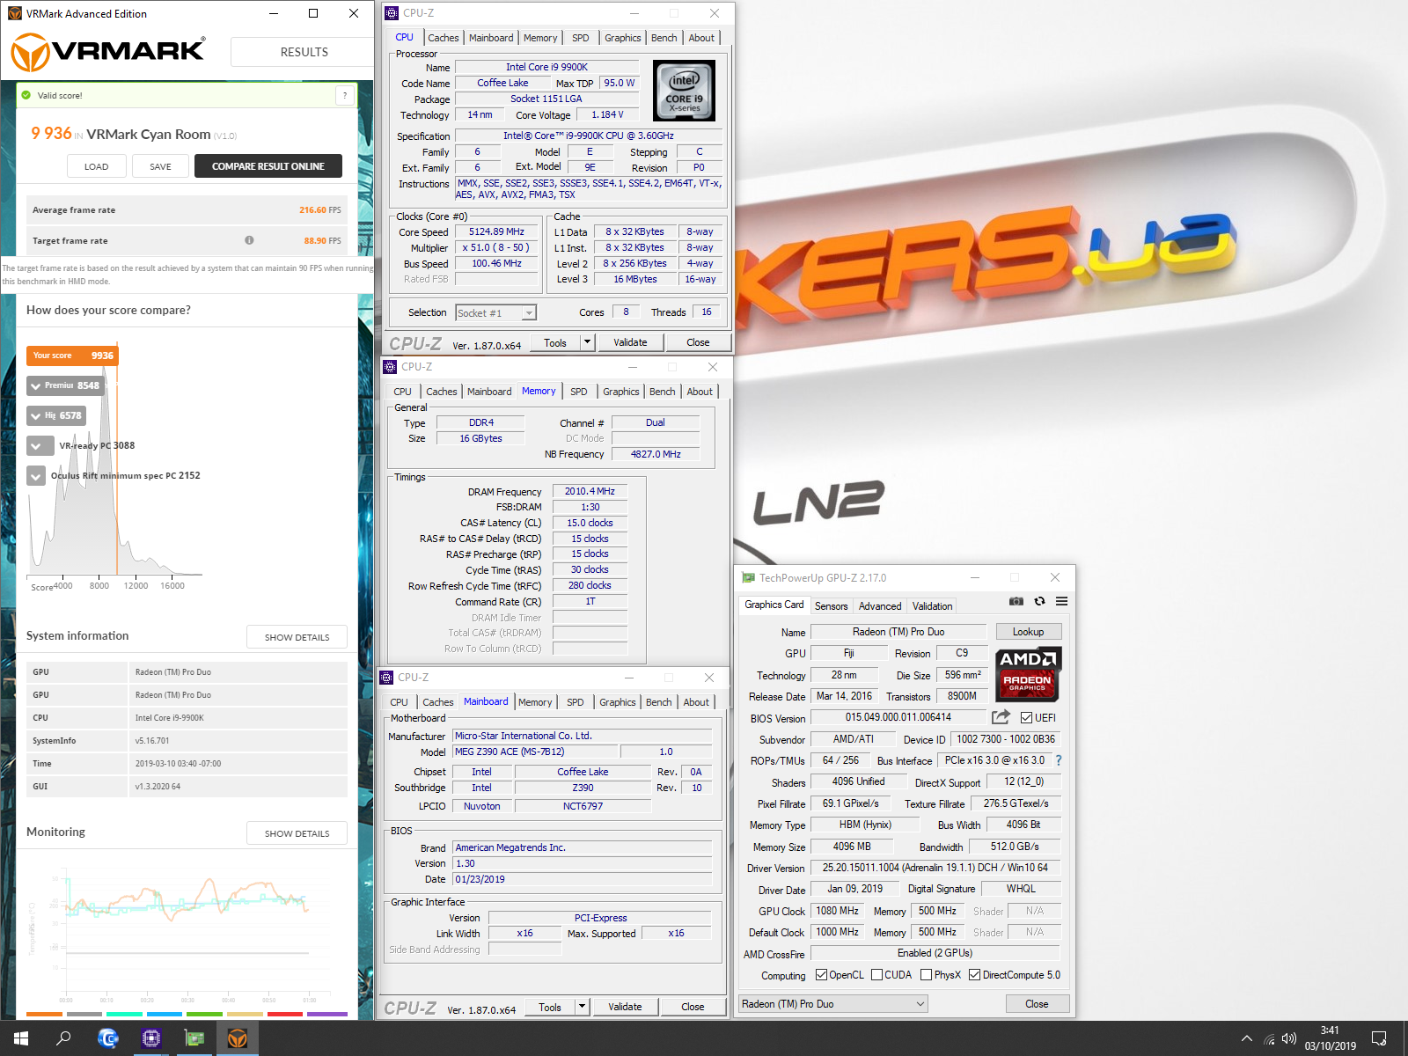This screenshot has height=1056, width=1408.
Task: Click the Your score 9936 orange marker
Action: pos(72,356)
